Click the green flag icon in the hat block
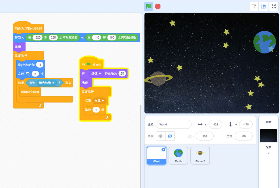The image size is (280, 188). 88,64
